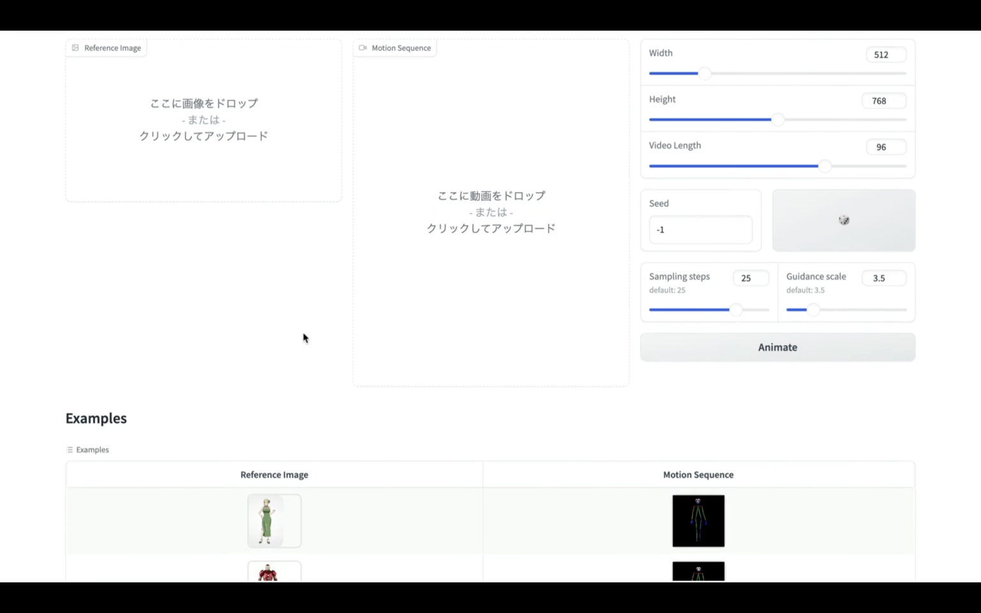This screenshot has width=981, height=613.
Task: Click the Height slider handle
Action: click(777, 119)
